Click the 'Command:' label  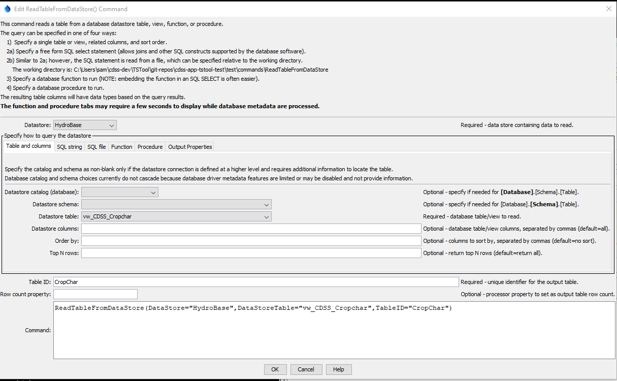(38, 330)
